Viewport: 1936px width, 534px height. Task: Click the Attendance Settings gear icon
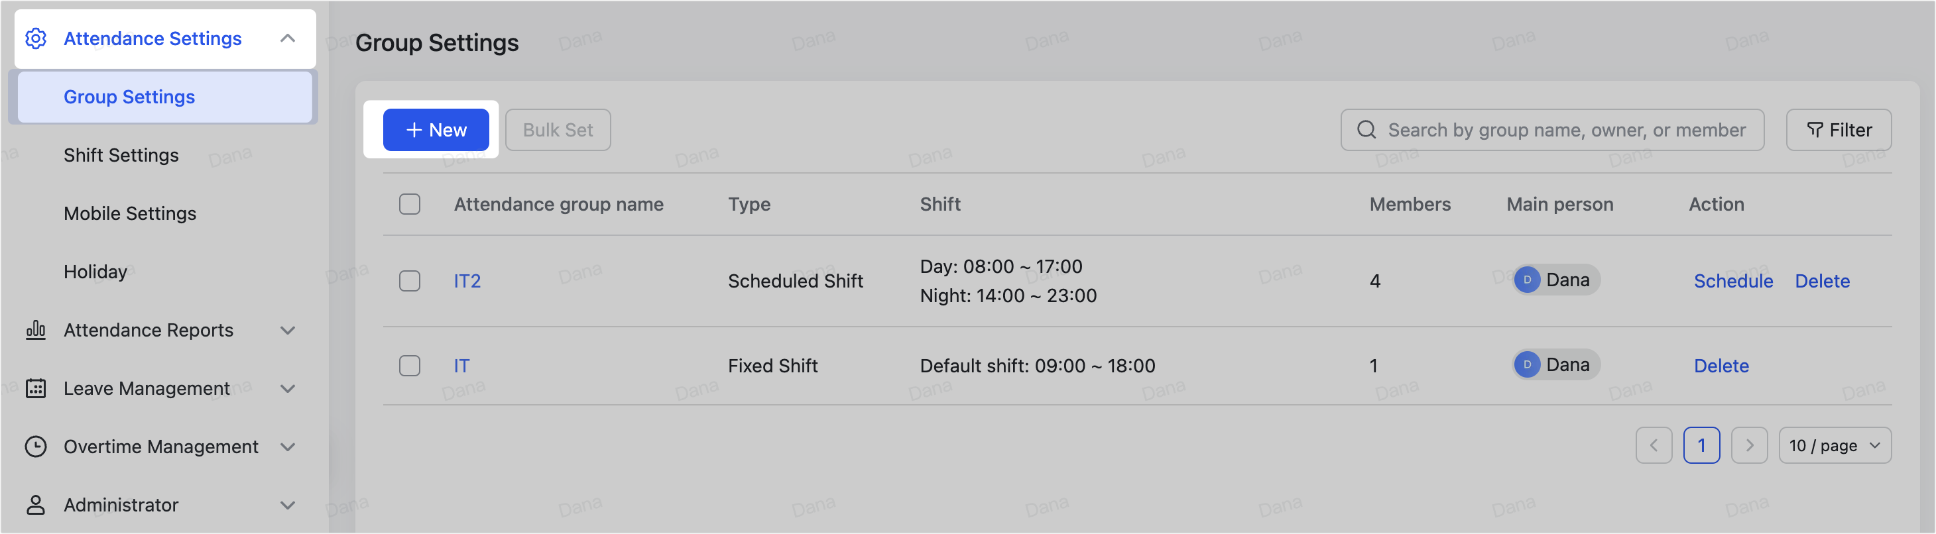click(x=35, y=38)
